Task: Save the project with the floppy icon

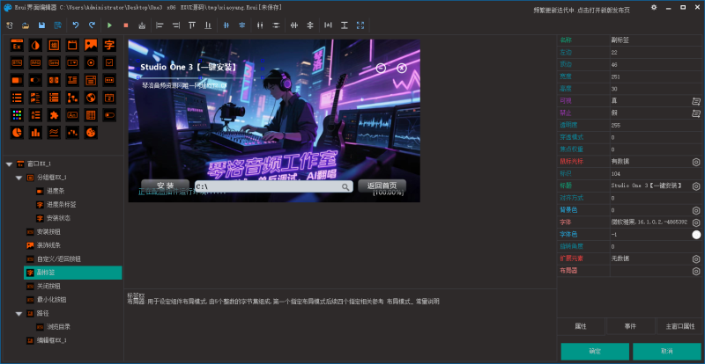Action: (41, 25)
